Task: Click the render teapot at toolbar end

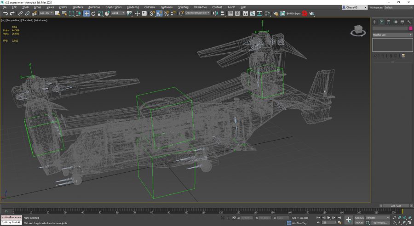Action: click(x=312, y=13)
